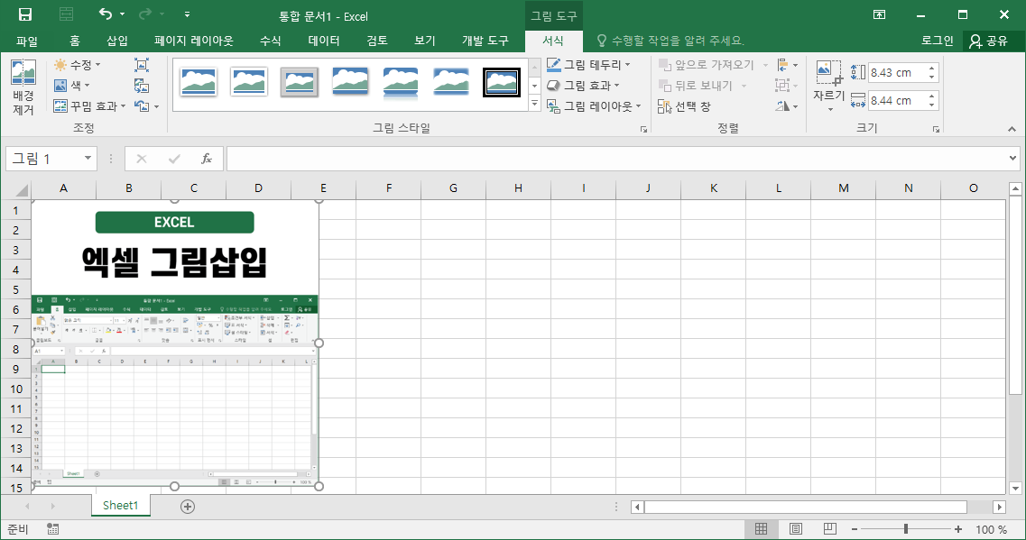Click the Insert Function fx icon
Viewport: 1026px width, 540px height.
click(206, 158)
